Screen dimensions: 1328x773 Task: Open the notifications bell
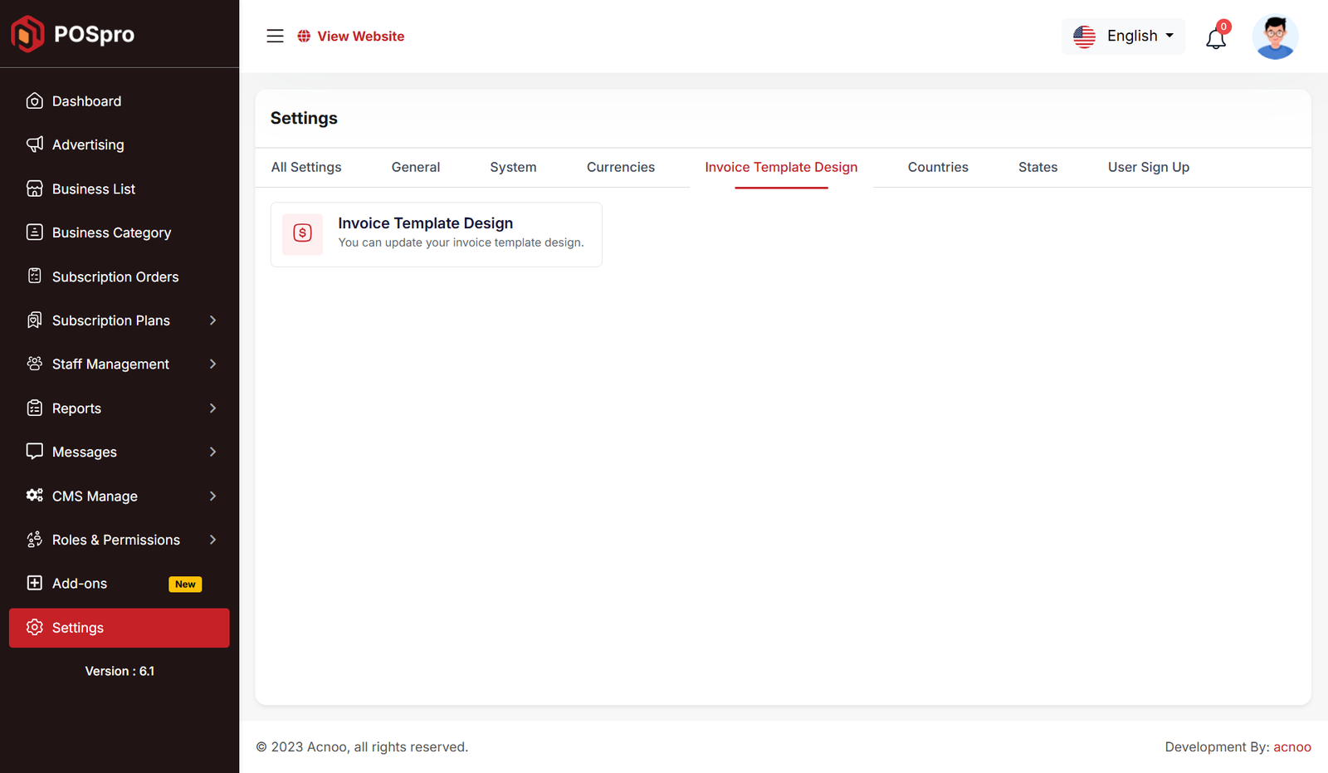tap(1216, 37)
